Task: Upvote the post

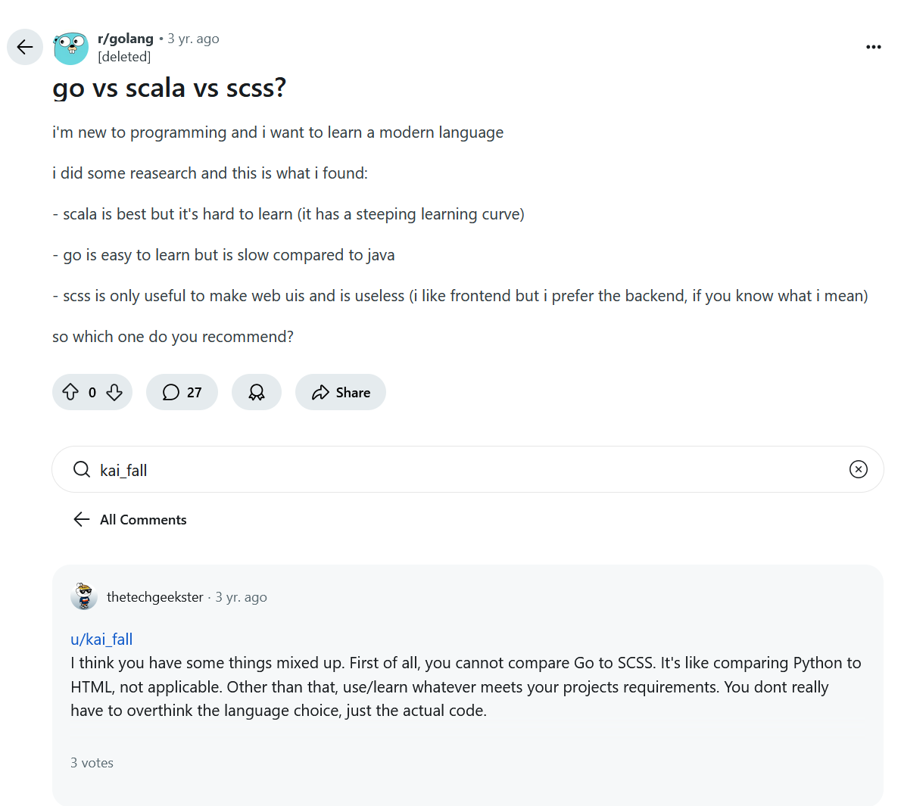Action: 70,392
